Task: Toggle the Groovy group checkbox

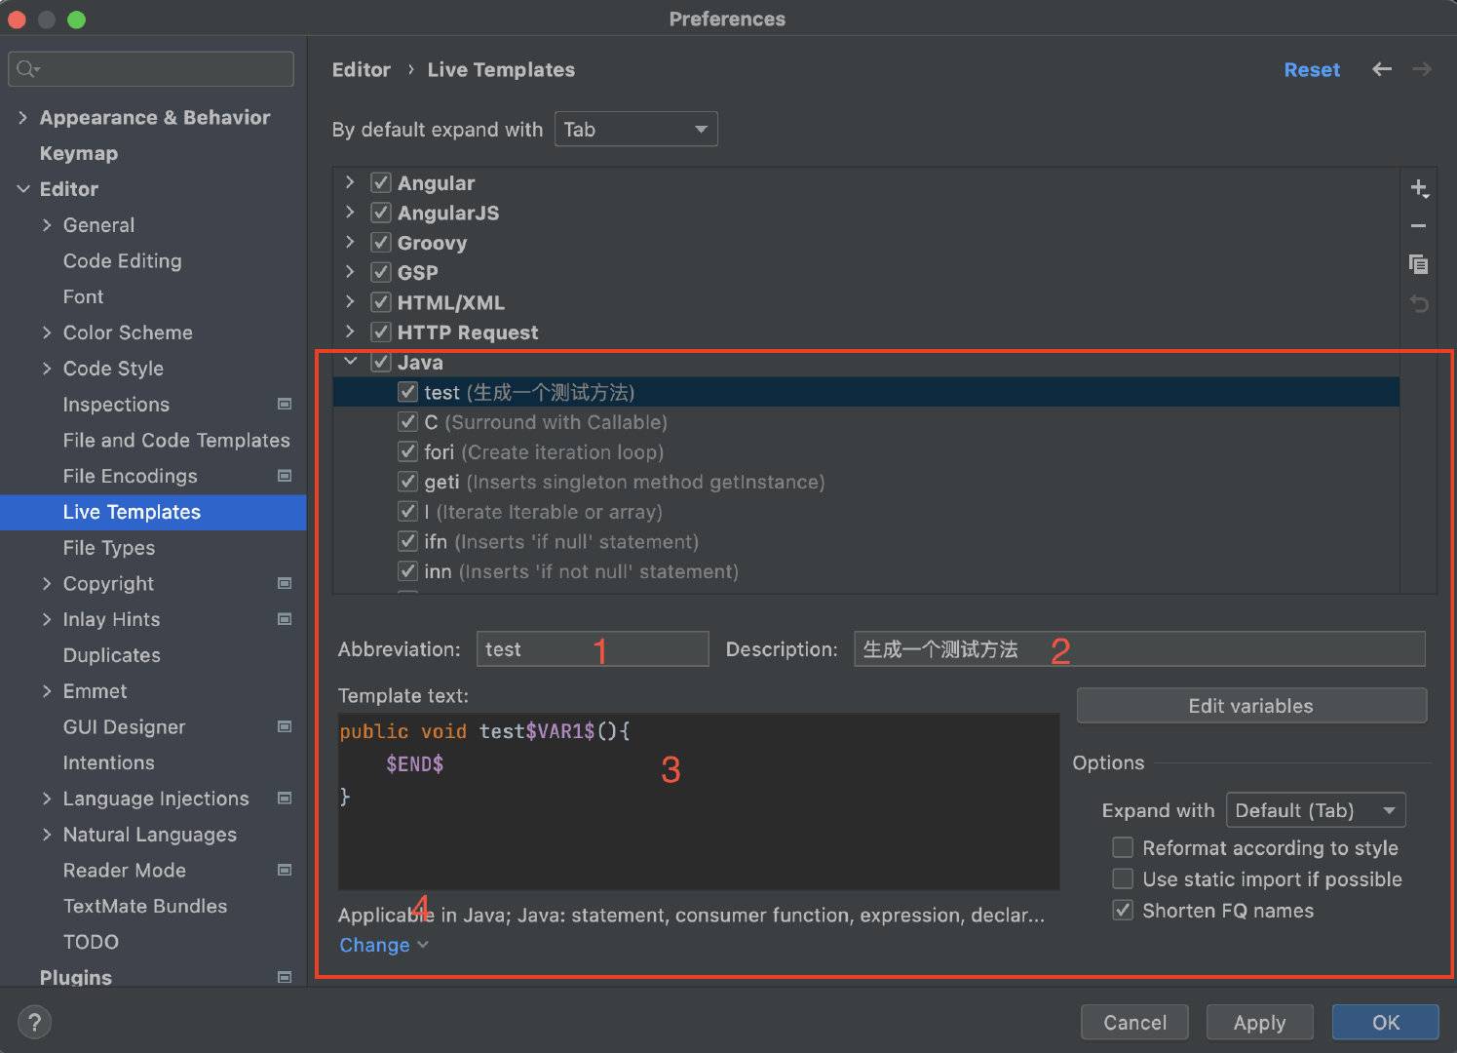Action: point(381,243)
